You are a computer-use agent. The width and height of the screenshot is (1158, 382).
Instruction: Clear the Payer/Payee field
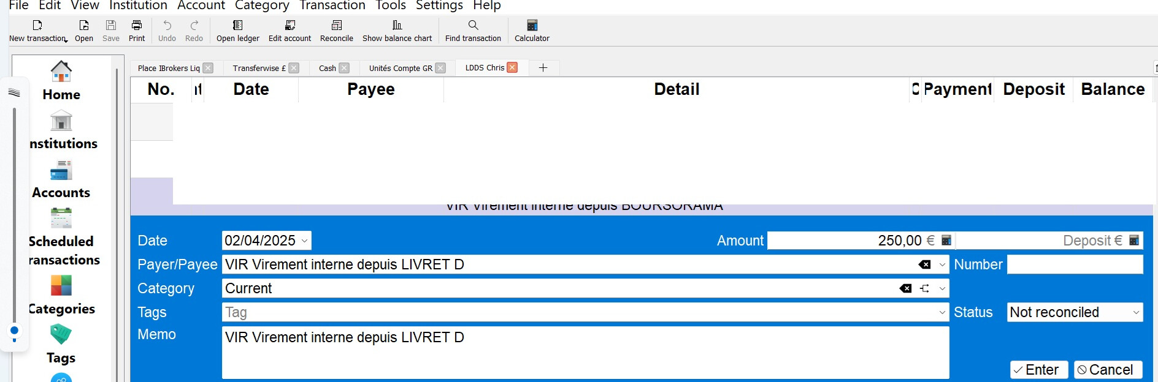click(924, 264)
